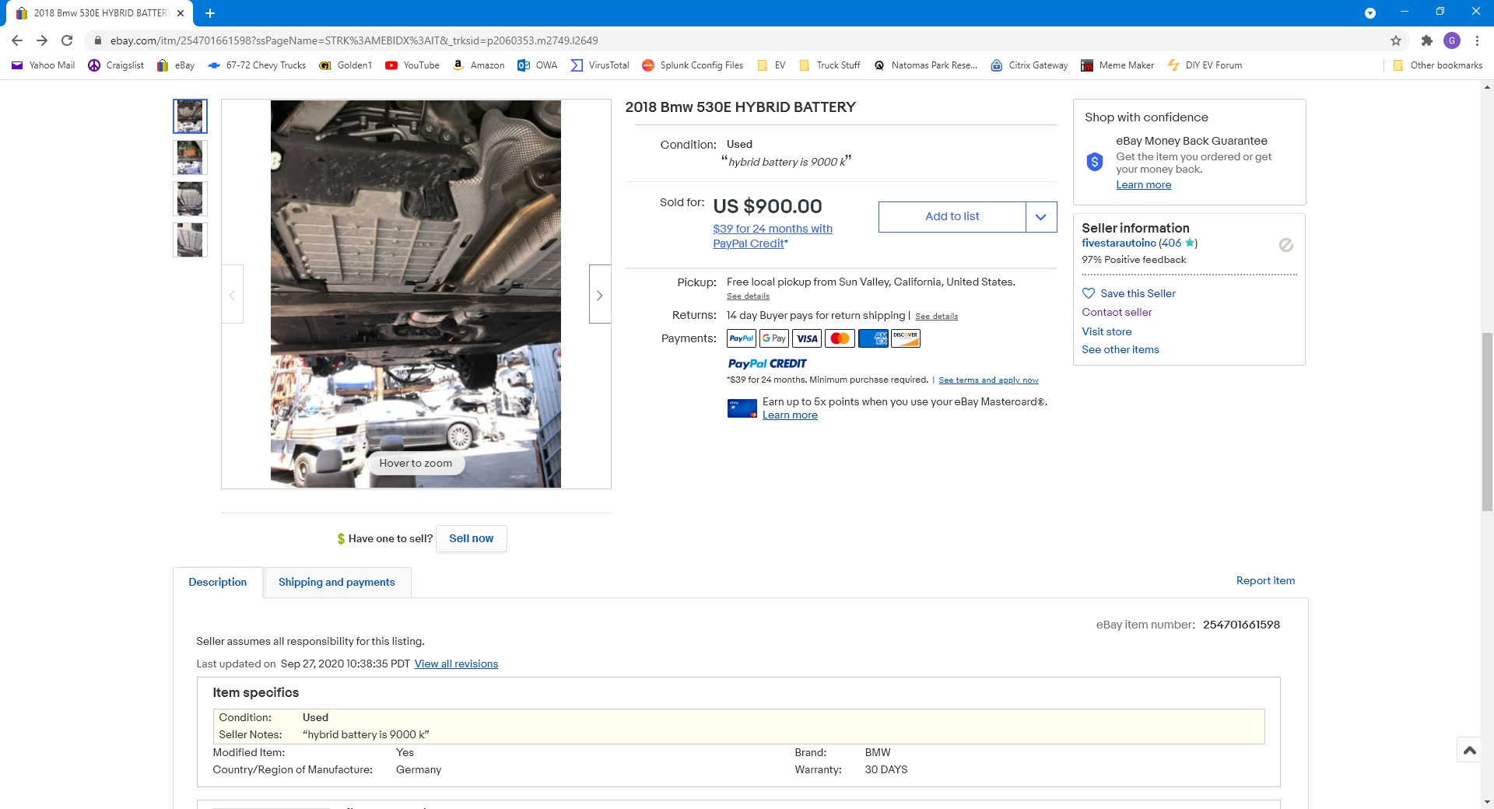Click the heart to save this seller
Viewport: 1494px width, 809px height.
[1089, 293]
